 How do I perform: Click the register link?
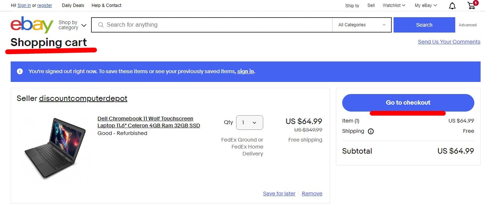click(x=45, y=5)
